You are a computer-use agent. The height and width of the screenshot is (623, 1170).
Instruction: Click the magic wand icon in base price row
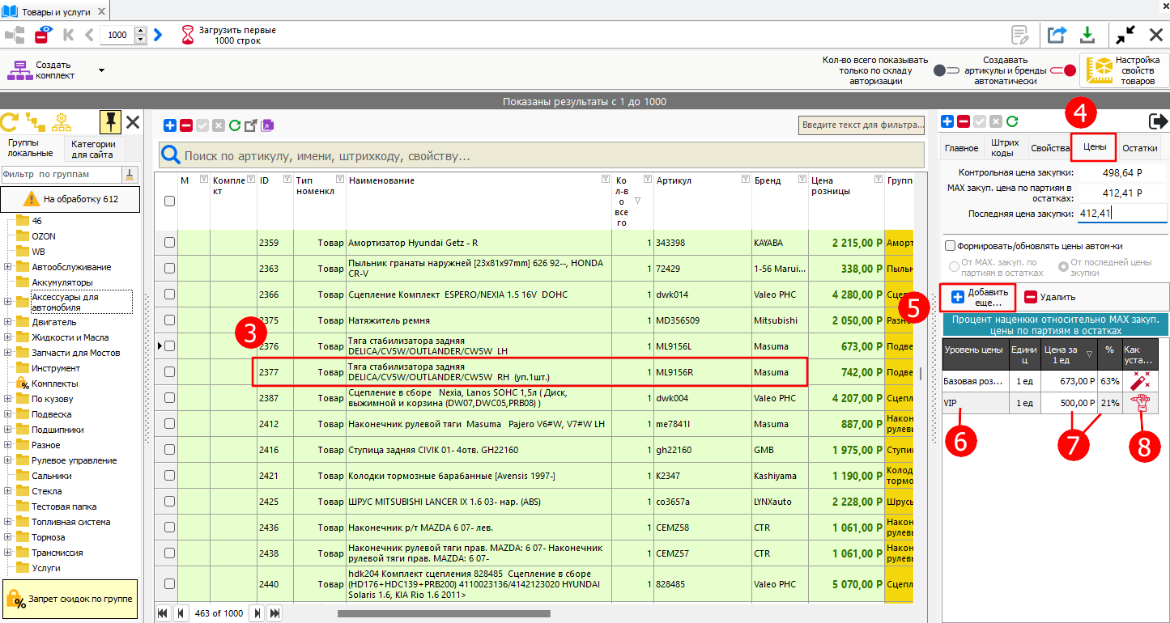coord(1140,380)
